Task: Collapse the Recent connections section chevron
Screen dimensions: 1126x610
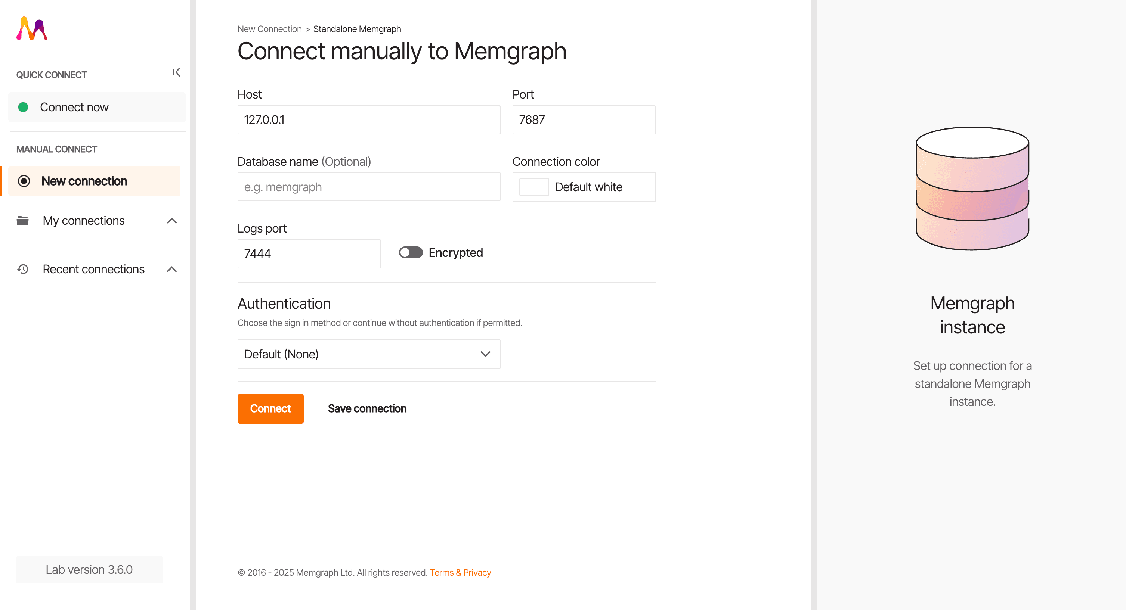Action: click(172, 269)
